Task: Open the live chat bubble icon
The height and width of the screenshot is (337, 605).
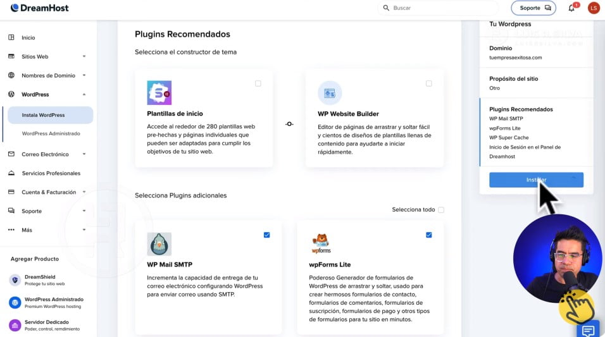Action: (x=588, y=330)
